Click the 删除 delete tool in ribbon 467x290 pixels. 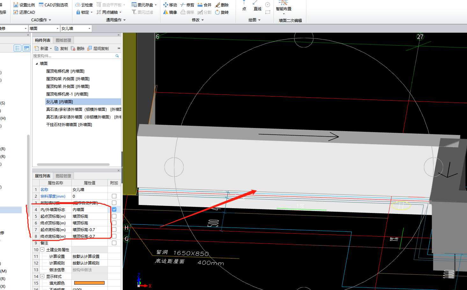(222, 5)
